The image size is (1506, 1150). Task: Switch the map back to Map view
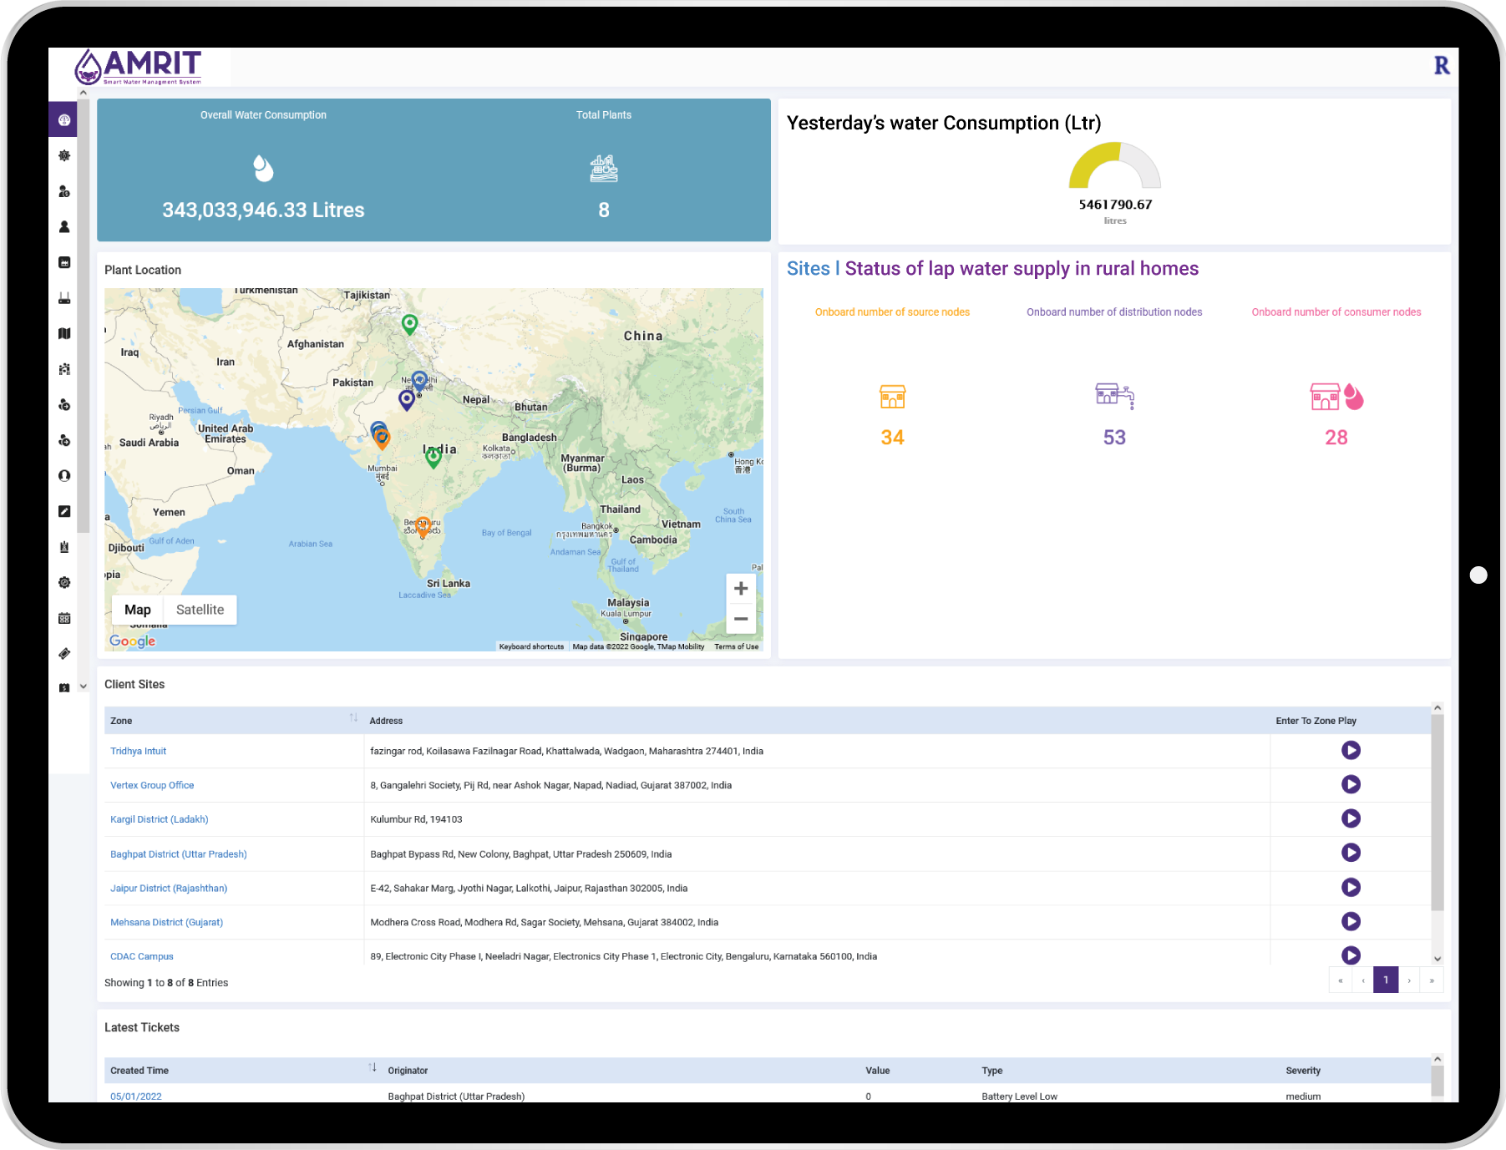pyautogui.click(x=138, y=609)
